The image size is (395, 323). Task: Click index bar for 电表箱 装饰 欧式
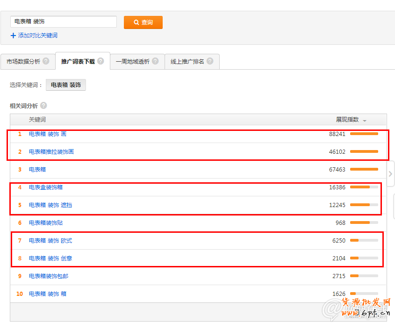[x=364, y=241]
